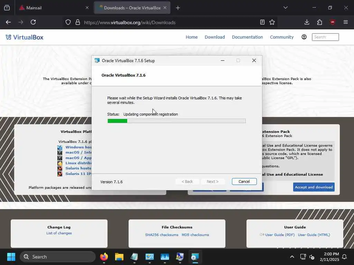Expand the list all tabs dropdown
354x265 pixels.
click(x=285, y=8)
